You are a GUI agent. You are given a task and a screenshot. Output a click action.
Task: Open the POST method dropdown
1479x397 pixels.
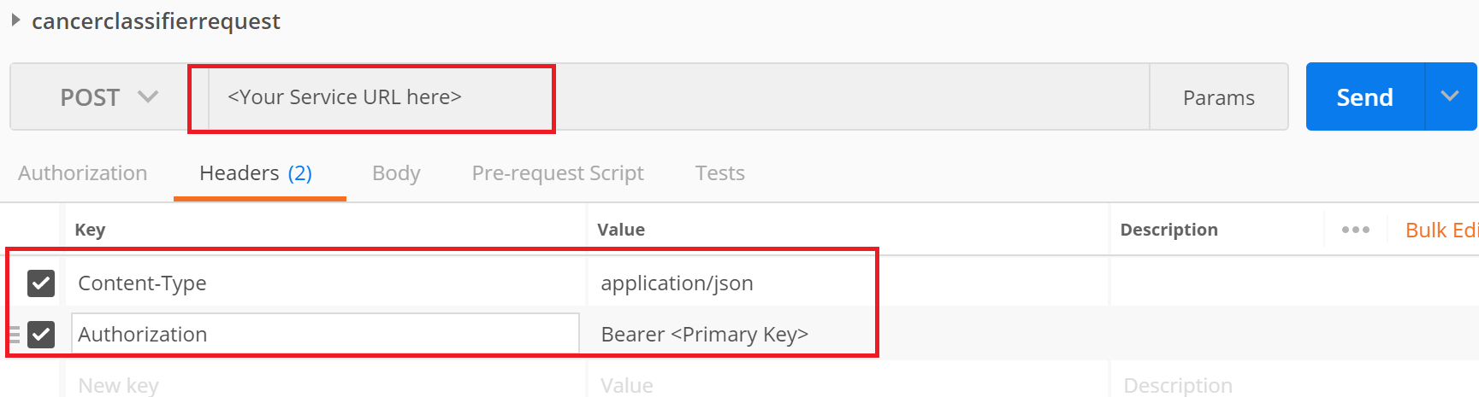point(109,97)
